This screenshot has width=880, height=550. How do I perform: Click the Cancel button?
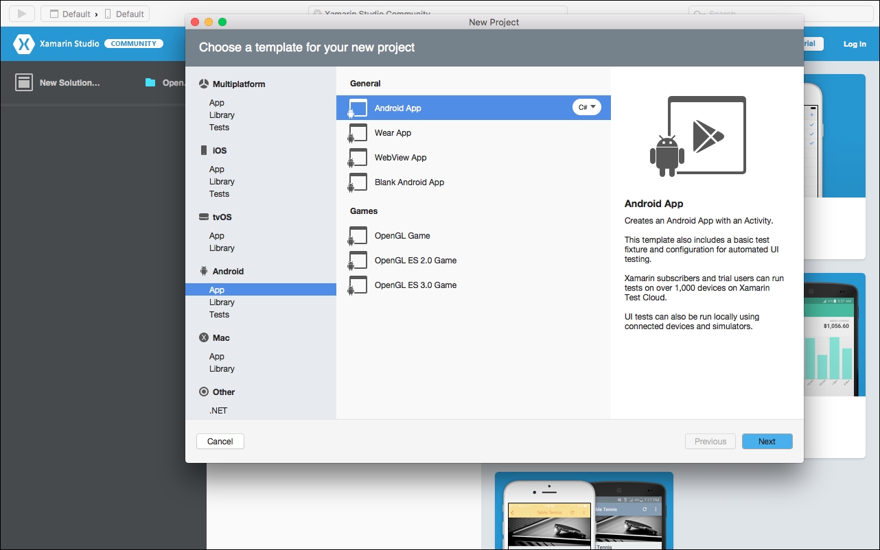click(220, 442)
